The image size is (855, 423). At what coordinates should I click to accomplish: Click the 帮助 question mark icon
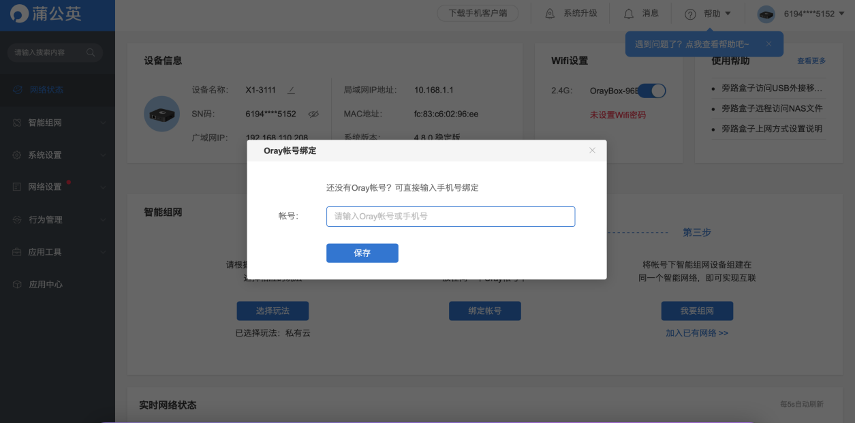click(690, 12)
